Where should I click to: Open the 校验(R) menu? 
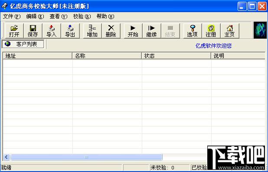click(x=82, y=16)
